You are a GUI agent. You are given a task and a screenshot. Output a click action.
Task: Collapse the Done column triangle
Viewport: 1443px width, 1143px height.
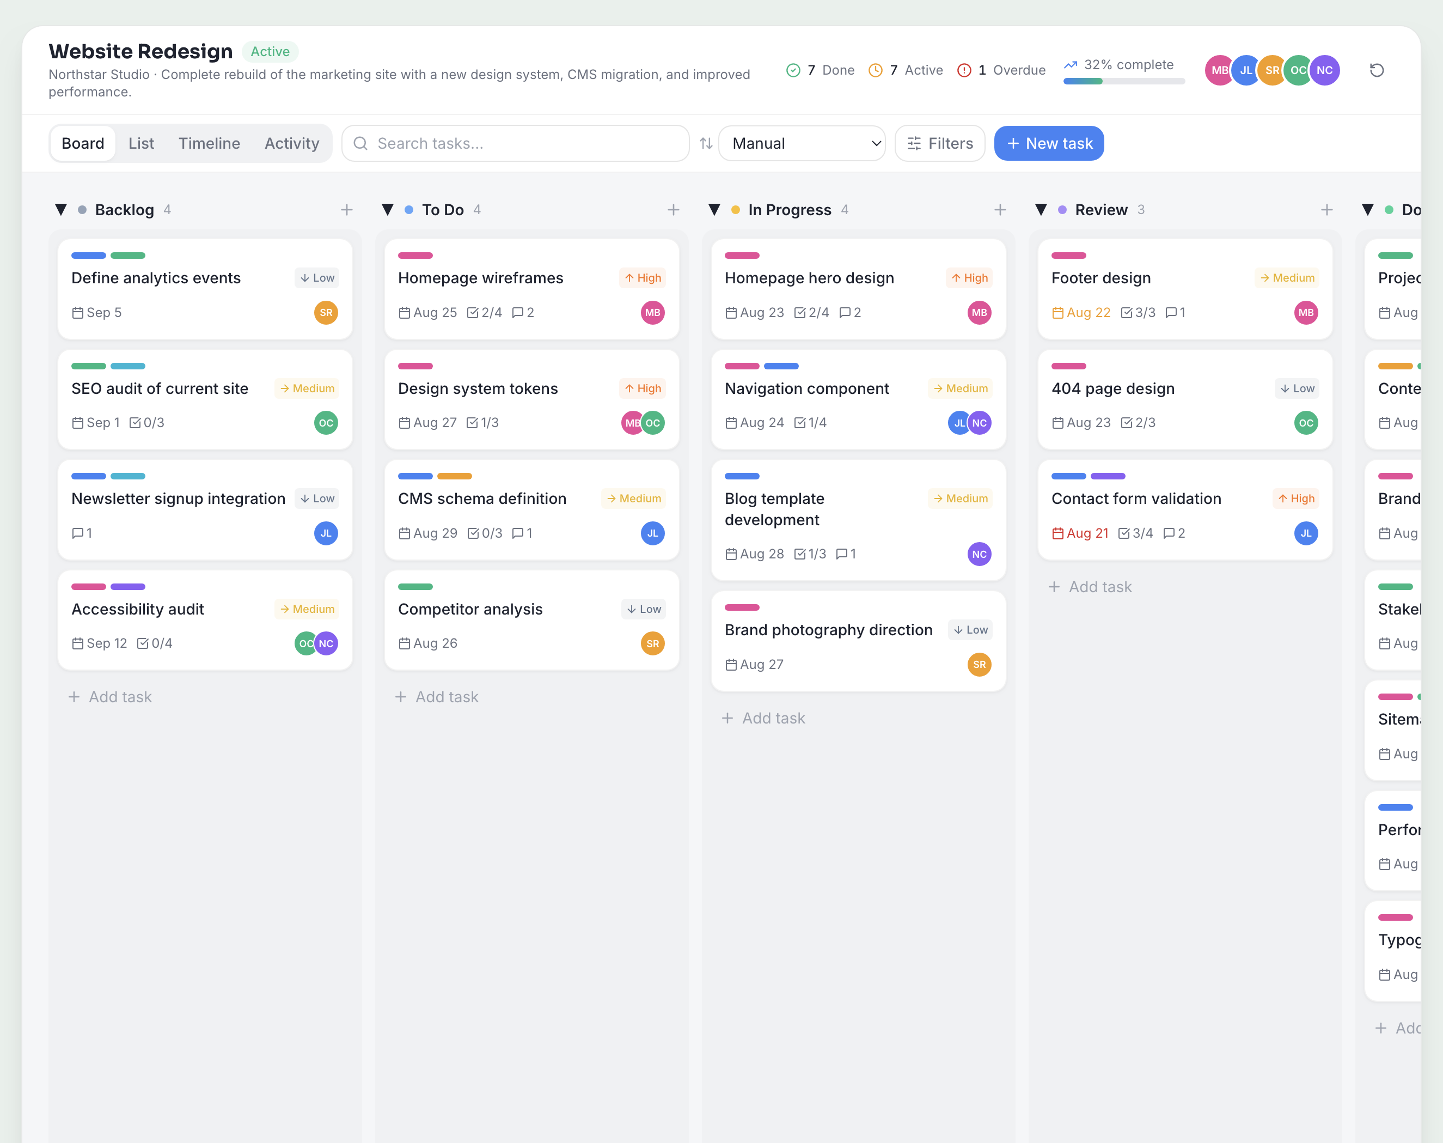(x=1367, y=210)
